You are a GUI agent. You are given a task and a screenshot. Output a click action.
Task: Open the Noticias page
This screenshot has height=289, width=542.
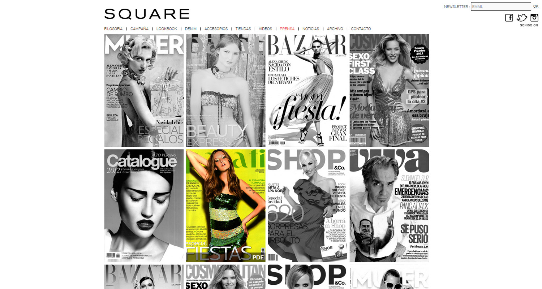coord(311,29)
